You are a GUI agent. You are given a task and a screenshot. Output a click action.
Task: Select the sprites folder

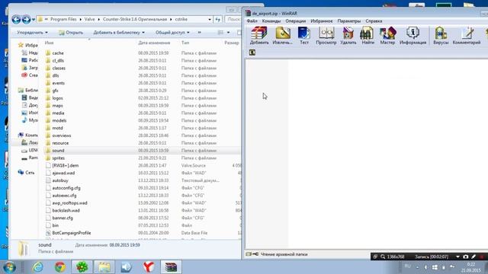click(59, 158)
